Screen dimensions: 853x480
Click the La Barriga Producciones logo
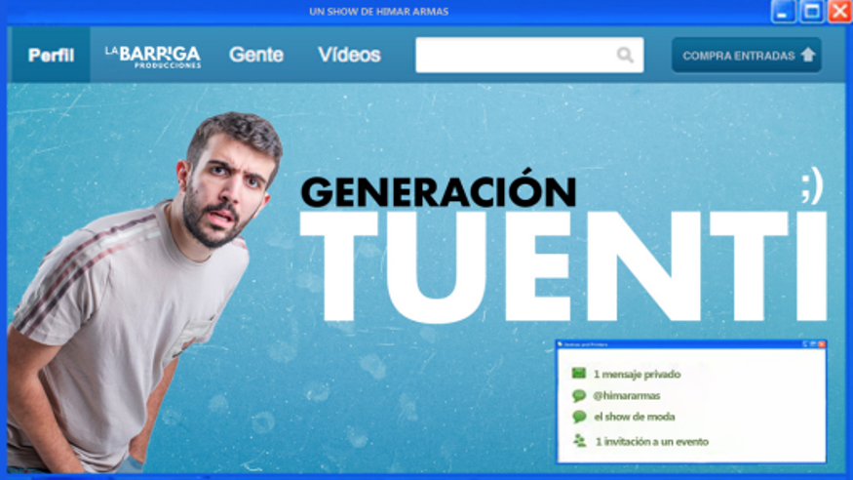click(153, 56)
